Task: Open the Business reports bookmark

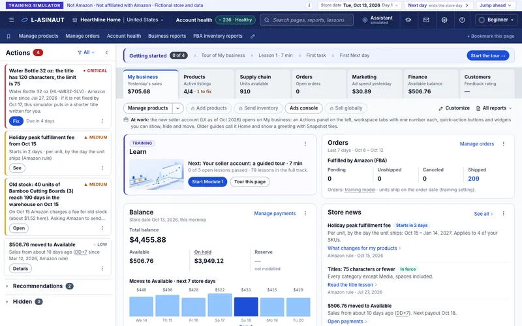Action: pyautogui.click(x=167, y=36)
